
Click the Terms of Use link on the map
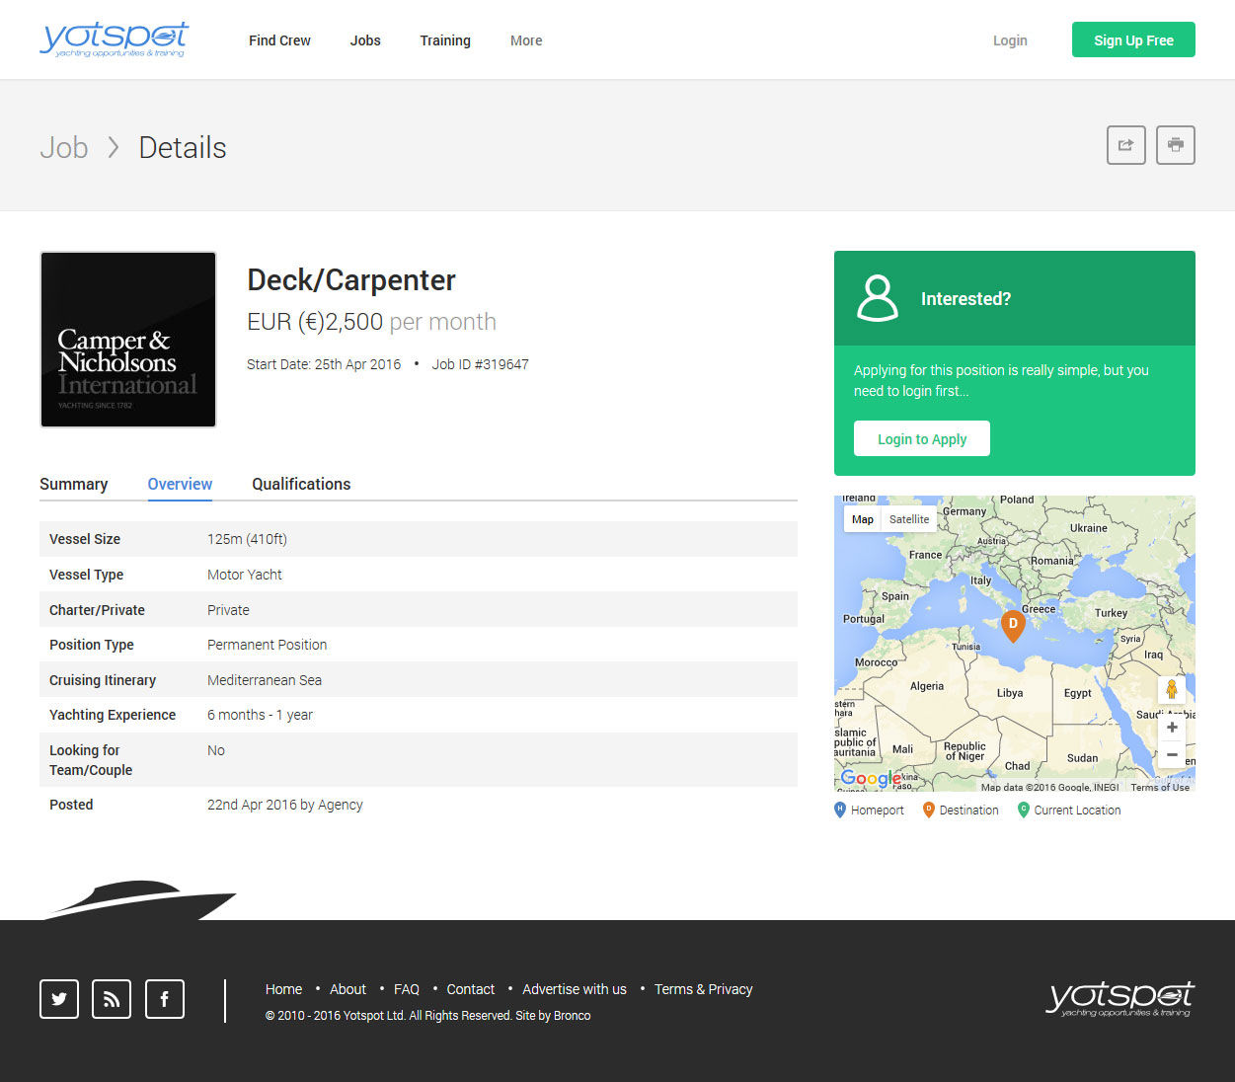tap(1160, 787)
